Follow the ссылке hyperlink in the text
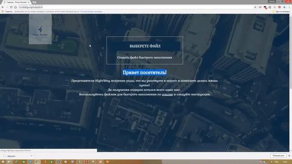 [167, 94]
